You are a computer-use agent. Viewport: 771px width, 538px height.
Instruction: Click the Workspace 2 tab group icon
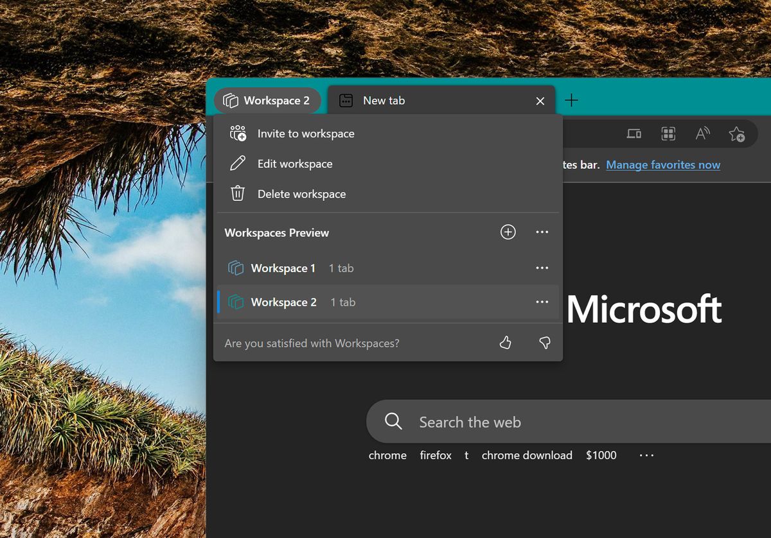click(x=229, y=100)
